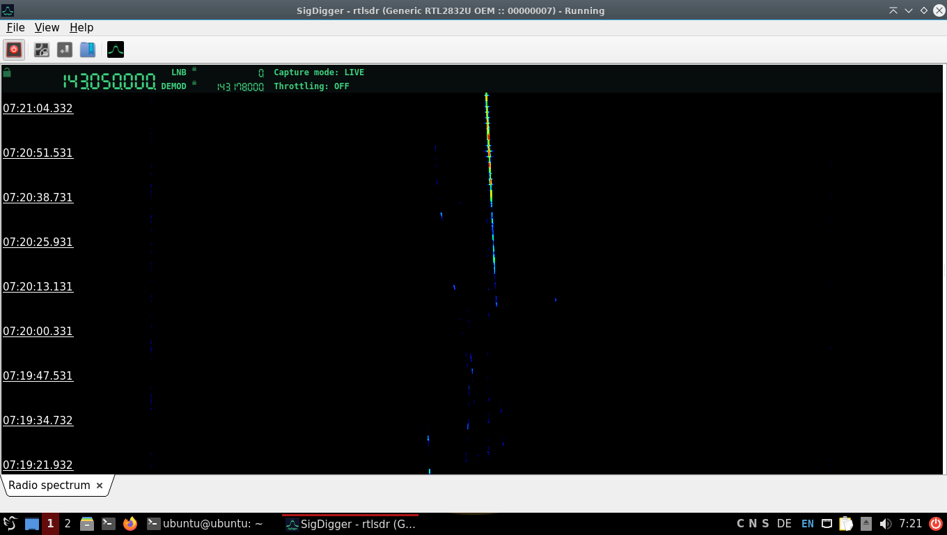Open the clipboard manager tray icon
947x535 pixels.
pos(846,524)
